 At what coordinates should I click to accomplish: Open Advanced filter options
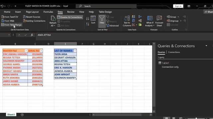point(112,25)
